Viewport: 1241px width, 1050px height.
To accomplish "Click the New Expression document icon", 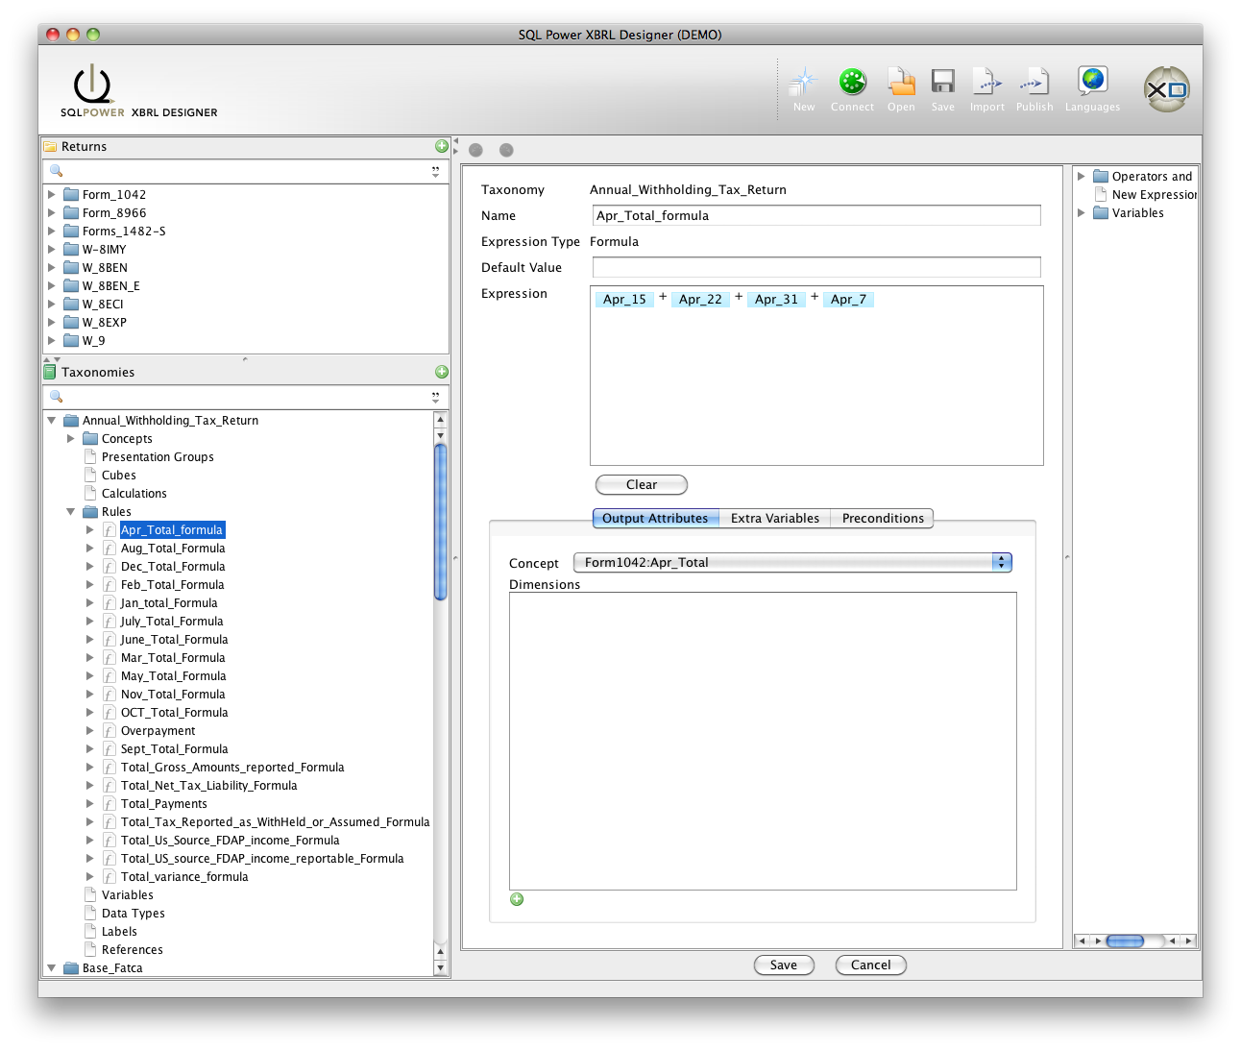I will [x=1101, y=194].
